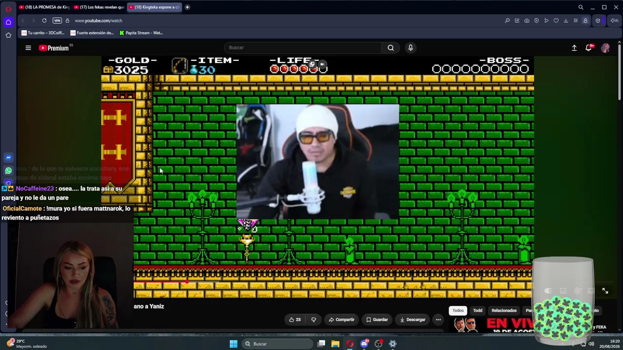Switch to the LA PROMESA de King browser tab

pos(44,7)
